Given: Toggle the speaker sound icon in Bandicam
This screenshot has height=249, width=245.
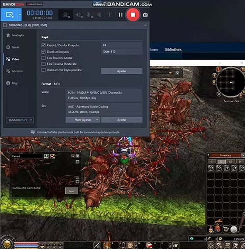Looking at the screenshot, I should point(79,15).
